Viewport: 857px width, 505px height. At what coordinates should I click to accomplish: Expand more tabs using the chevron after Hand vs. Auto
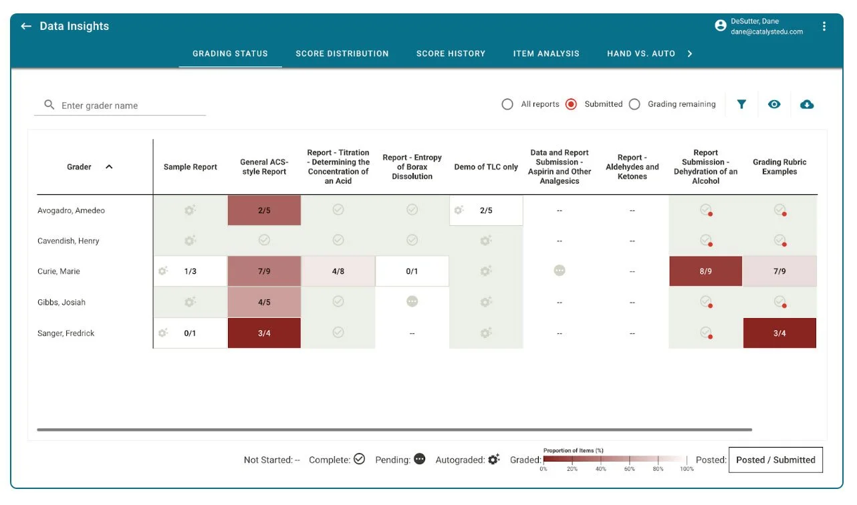pos(691,53)
